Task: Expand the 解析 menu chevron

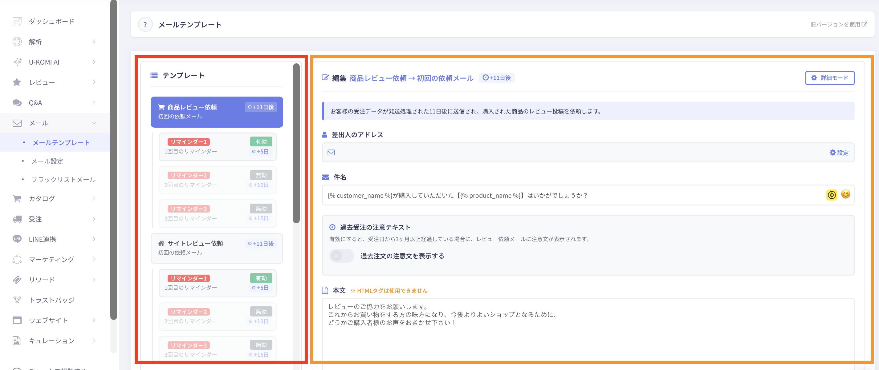Action: click(94, 42)
